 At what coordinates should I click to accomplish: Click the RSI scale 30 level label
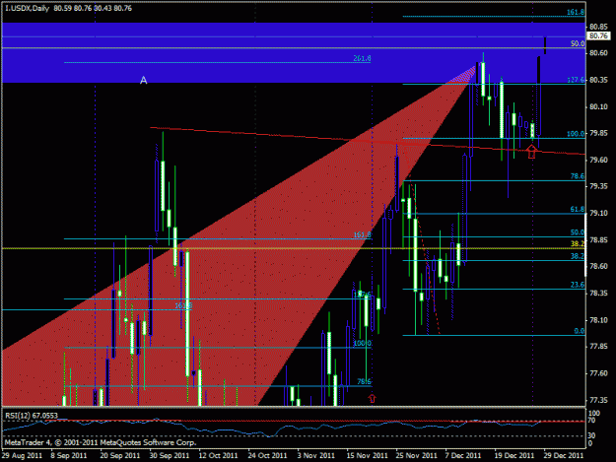592,435
